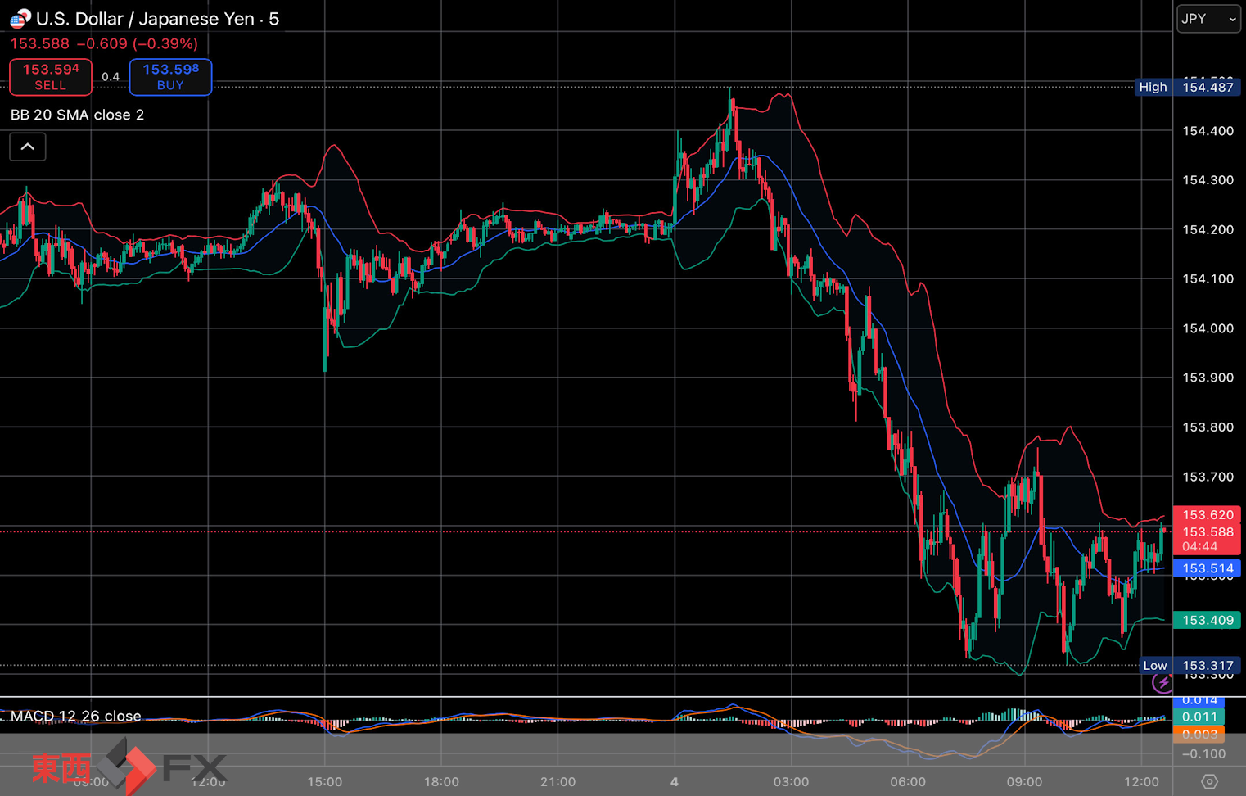Click the red 153.620 upper band label
The width and height of the screenshot is (1246, 796).
(1208, 514)
